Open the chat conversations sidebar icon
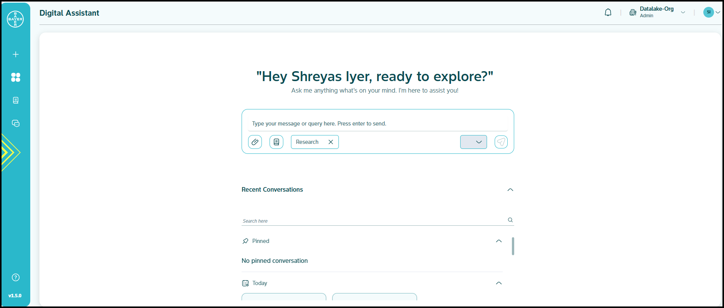724x308 pixels. click(x=16, y=123)
